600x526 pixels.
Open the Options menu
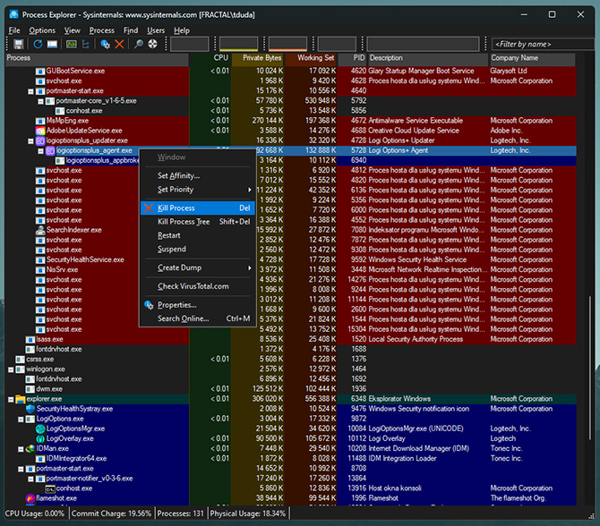[42, 30]
